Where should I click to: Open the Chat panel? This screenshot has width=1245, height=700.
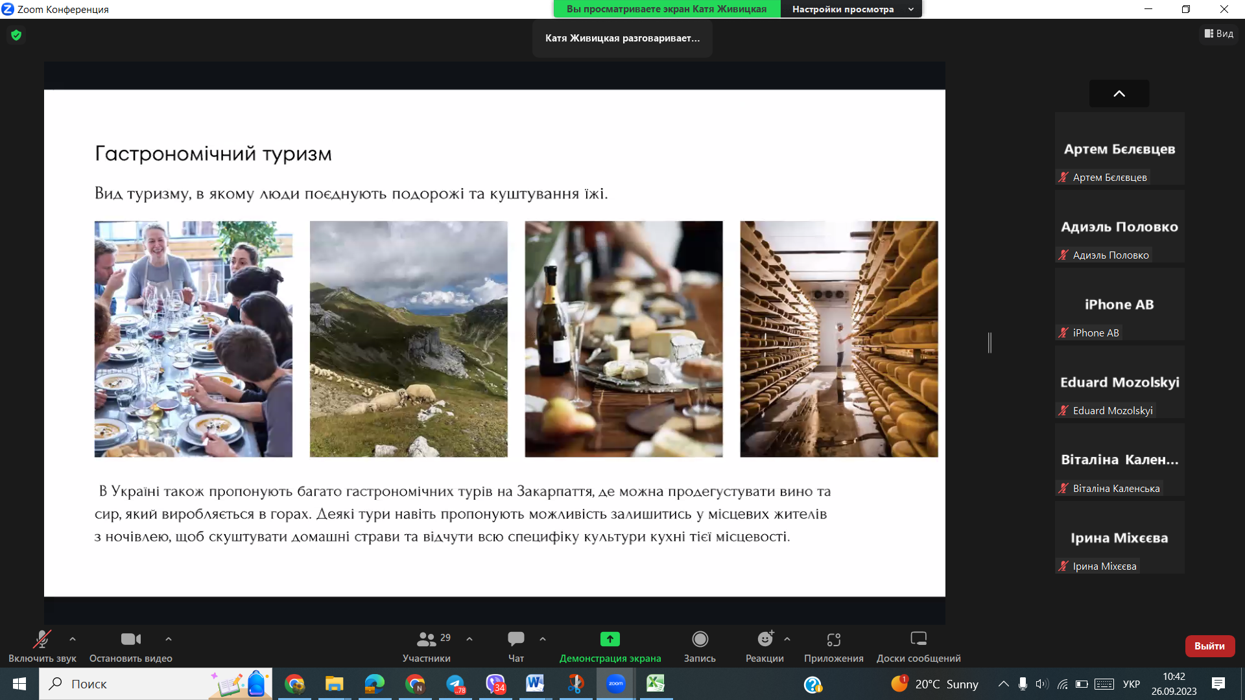[516, 640]
